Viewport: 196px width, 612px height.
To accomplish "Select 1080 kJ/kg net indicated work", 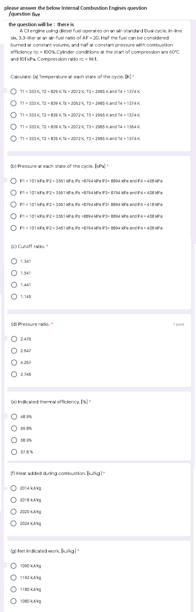I will (x=13, y=601).
